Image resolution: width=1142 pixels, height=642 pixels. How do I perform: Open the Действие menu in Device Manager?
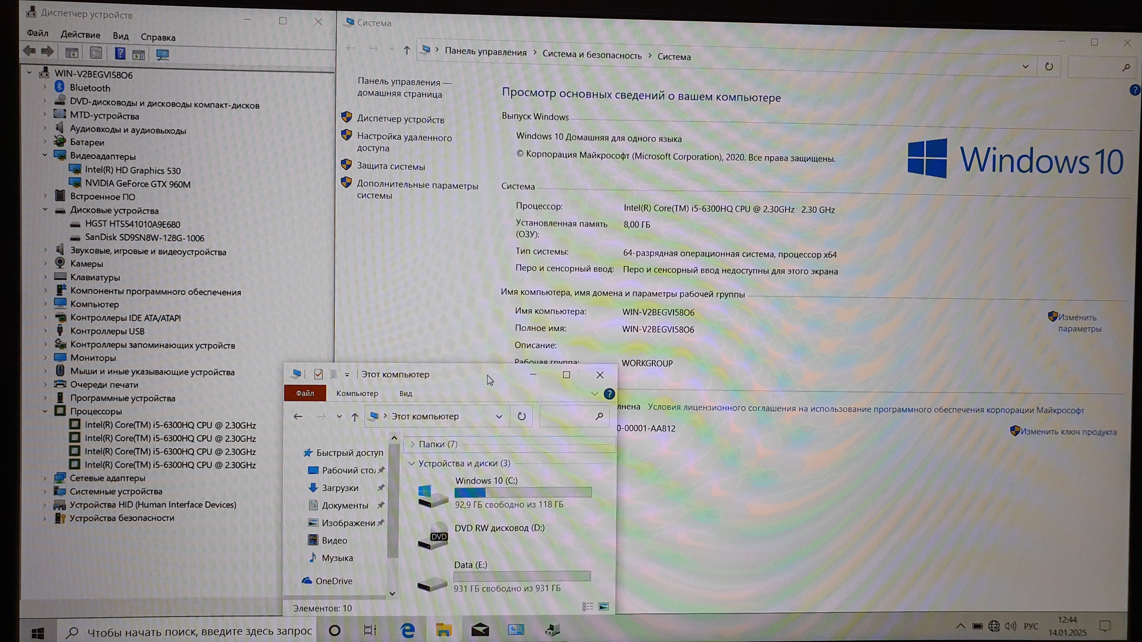click(80, 35)
